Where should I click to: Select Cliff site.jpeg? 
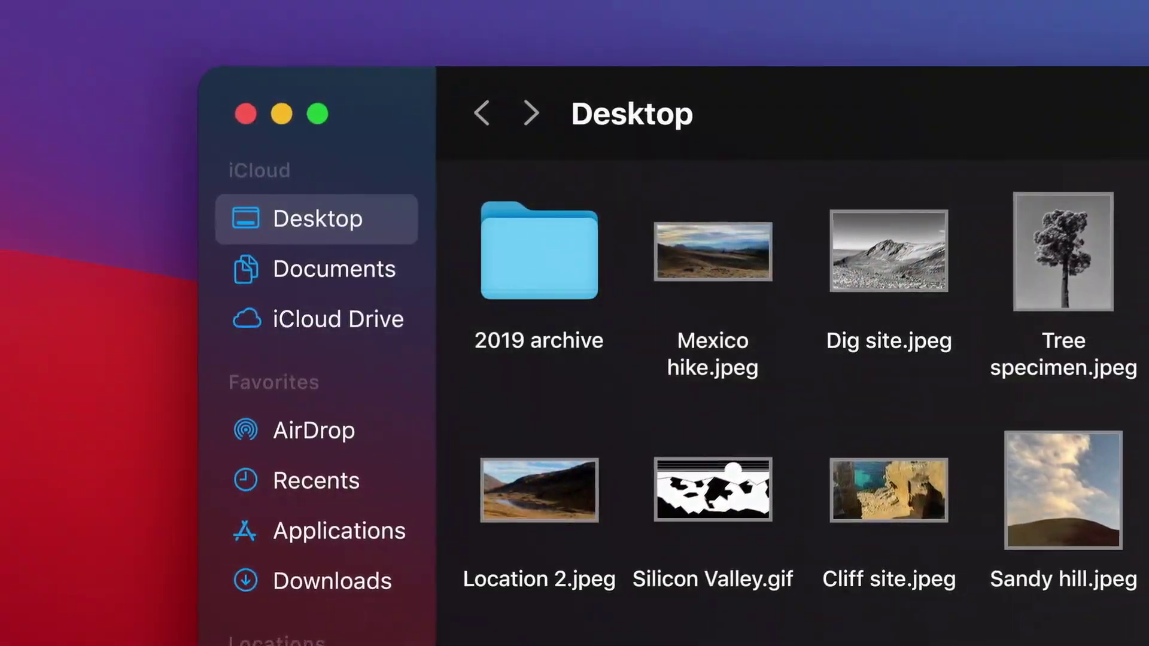pyautogui.click(x=888, y=489)
